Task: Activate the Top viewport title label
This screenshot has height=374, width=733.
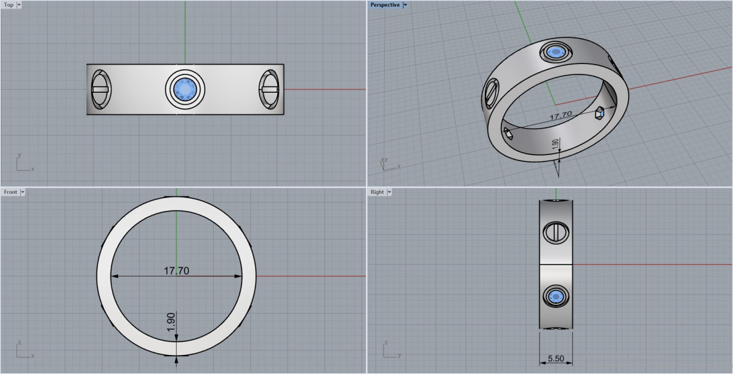Action: [9, 5]
